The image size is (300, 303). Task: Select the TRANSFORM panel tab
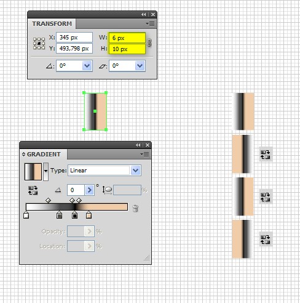point(52,24)
